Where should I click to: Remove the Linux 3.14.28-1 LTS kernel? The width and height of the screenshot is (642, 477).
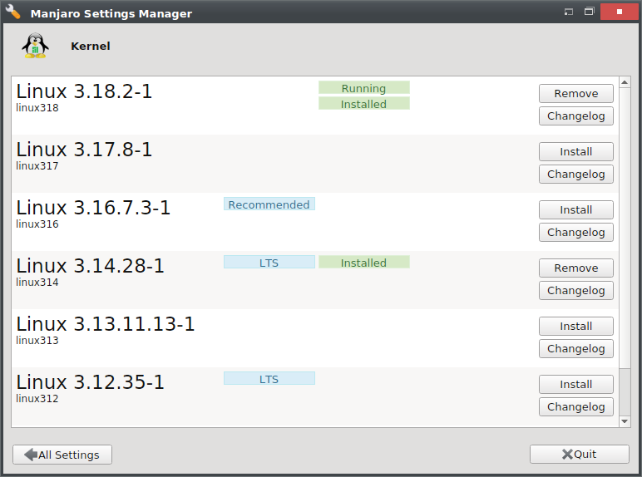point(575,268)
